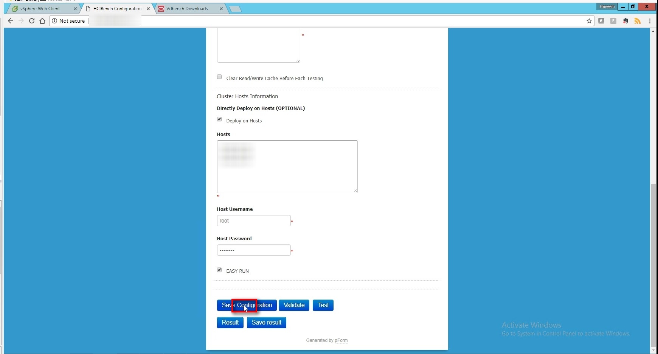The image size is (658, 354).
Task: Click the Evernote extension icon
Action: click(x=625, y=21)
